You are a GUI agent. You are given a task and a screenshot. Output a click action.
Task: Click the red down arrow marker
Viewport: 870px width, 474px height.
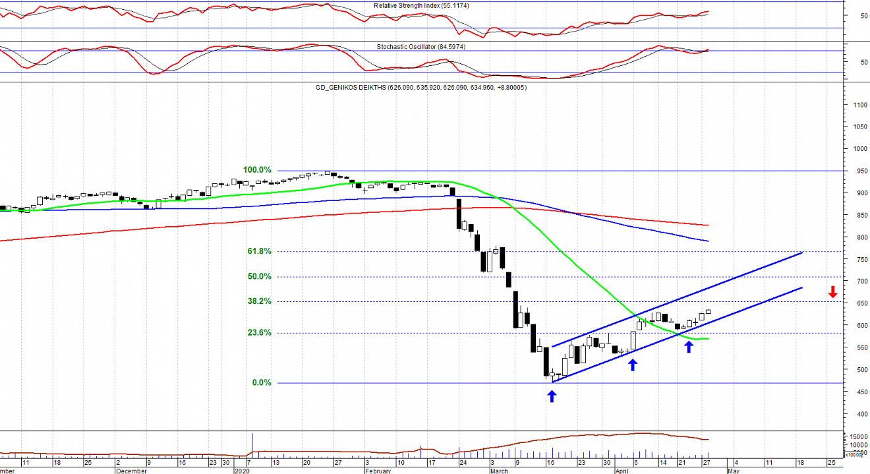click(833, 292)
